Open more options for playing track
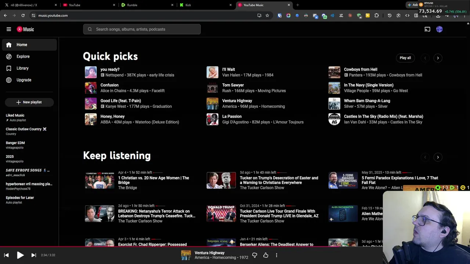The height and width of the screenshot is (264, 470). [276, 255]
